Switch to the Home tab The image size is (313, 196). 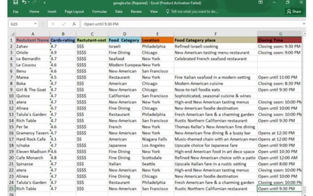pos(34,12)
